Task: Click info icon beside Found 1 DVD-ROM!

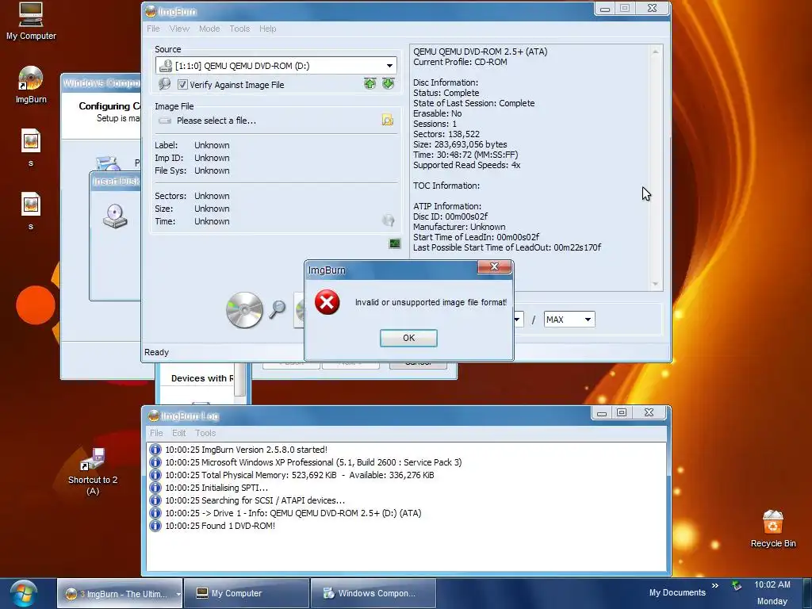Action: tap(155, 526)
